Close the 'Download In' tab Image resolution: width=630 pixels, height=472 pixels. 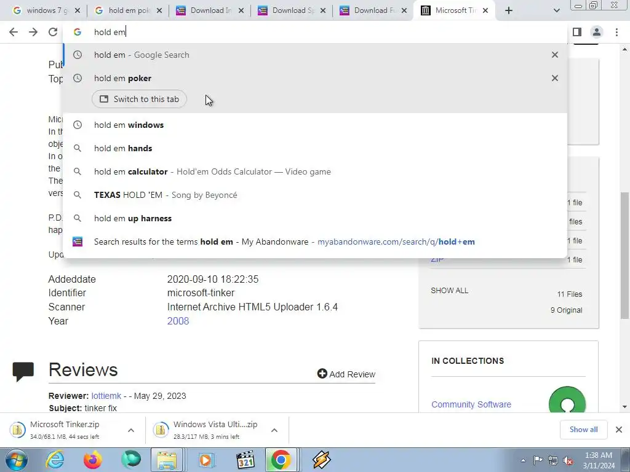[241, 10]
